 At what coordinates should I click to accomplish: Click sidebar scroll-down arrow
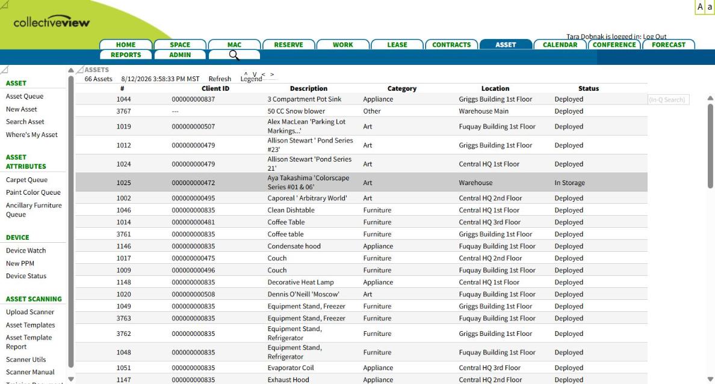click(x=70, y=379)
